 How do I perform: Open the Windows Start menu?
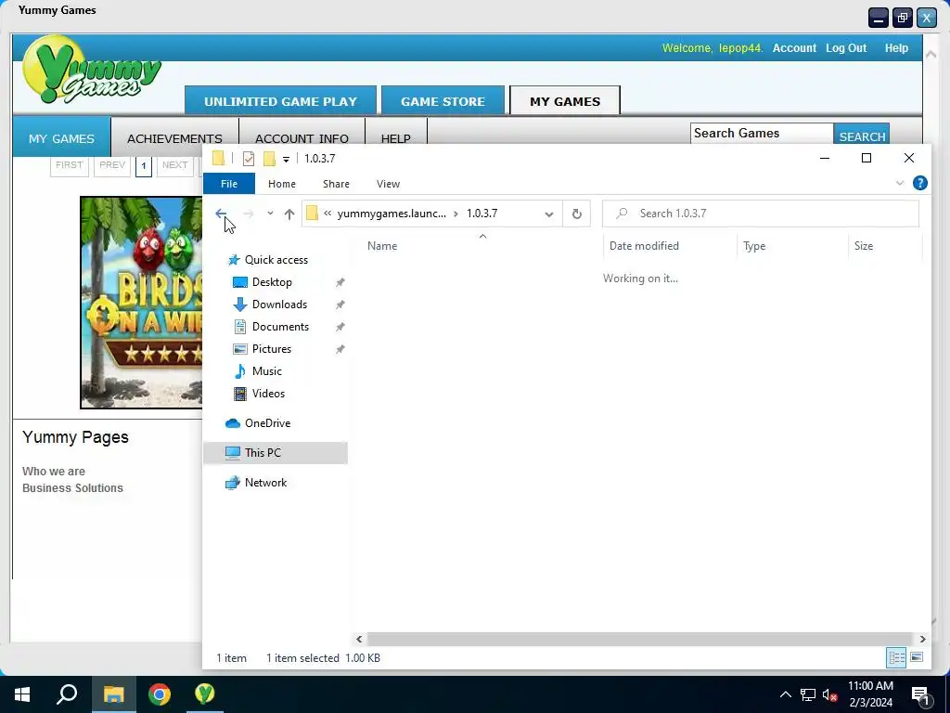pyautogui.click(x=22, y=694)
